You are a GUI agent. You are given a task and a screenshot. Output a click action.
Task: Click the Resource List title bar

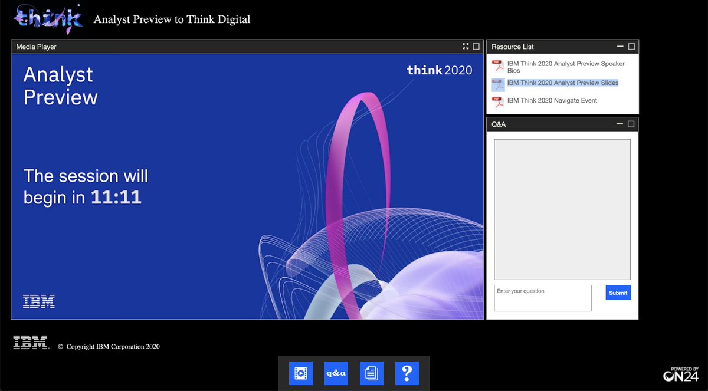562,47
